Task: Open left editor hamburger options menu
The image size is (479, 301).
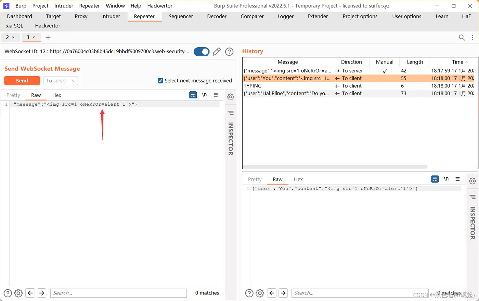Action: (216, 95)
